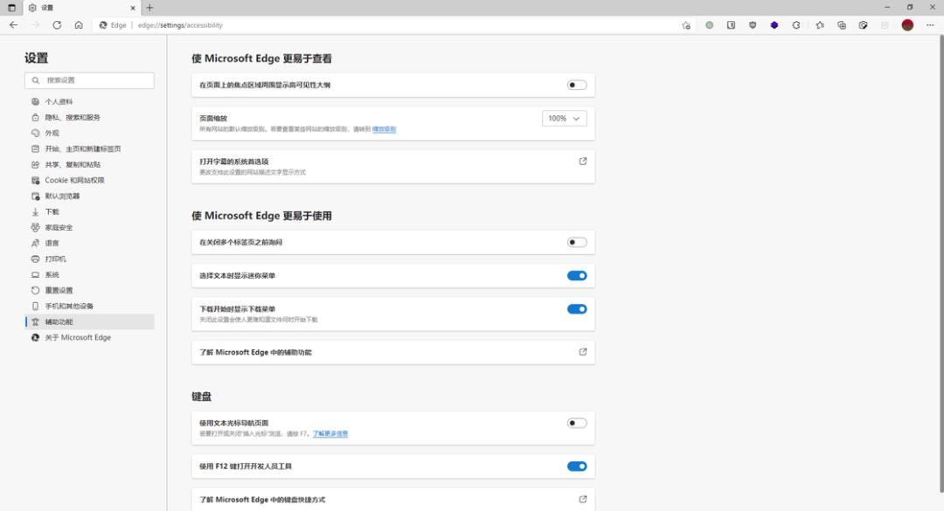The height and width of the screenshot is (511, 944).
Task: Open the 100% page zoom dropdown
Action: pyautogui.click(x=564, y=119)
